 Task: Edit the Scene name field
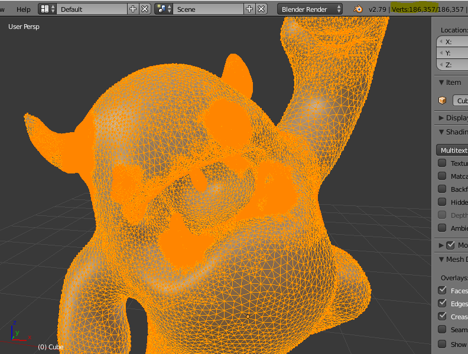[x=209, y=9]
